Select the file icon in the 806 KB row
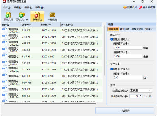Screen dimensions: 157x116 coord(4,96)
